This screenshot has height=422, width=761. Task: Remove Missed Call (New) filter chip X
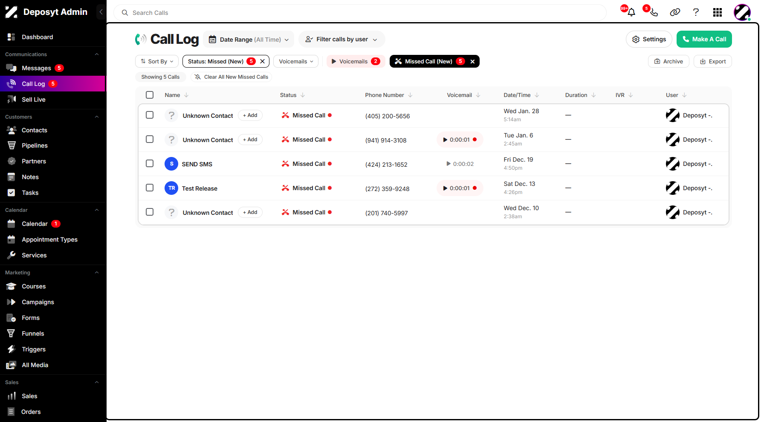[472, 61]
